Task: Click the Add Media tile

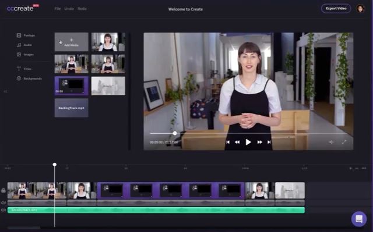Action: 71,42
